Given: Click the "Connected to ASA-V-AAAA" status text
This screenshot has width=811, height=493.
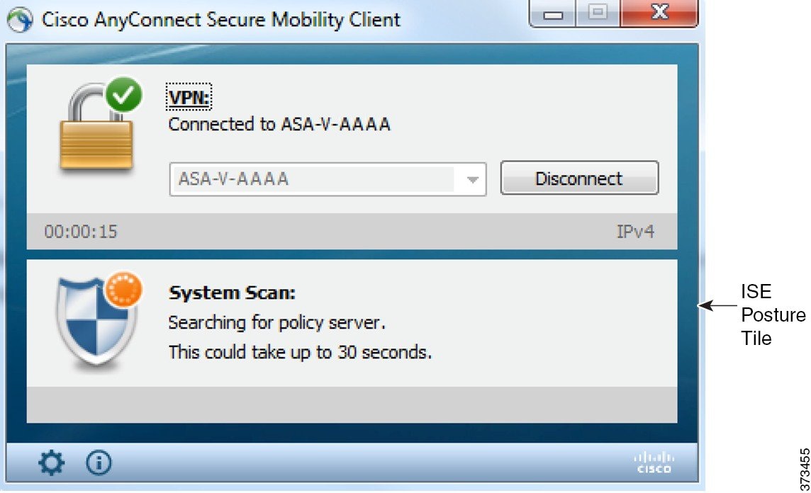Looking at the screenshot, I should 279,125.
